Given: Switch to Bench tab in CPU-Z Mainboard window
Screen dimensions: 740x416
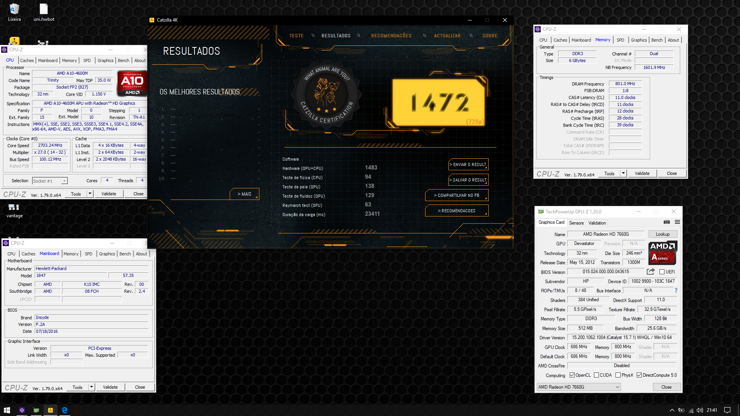Looking at the screenshot, I should (125, 254).
